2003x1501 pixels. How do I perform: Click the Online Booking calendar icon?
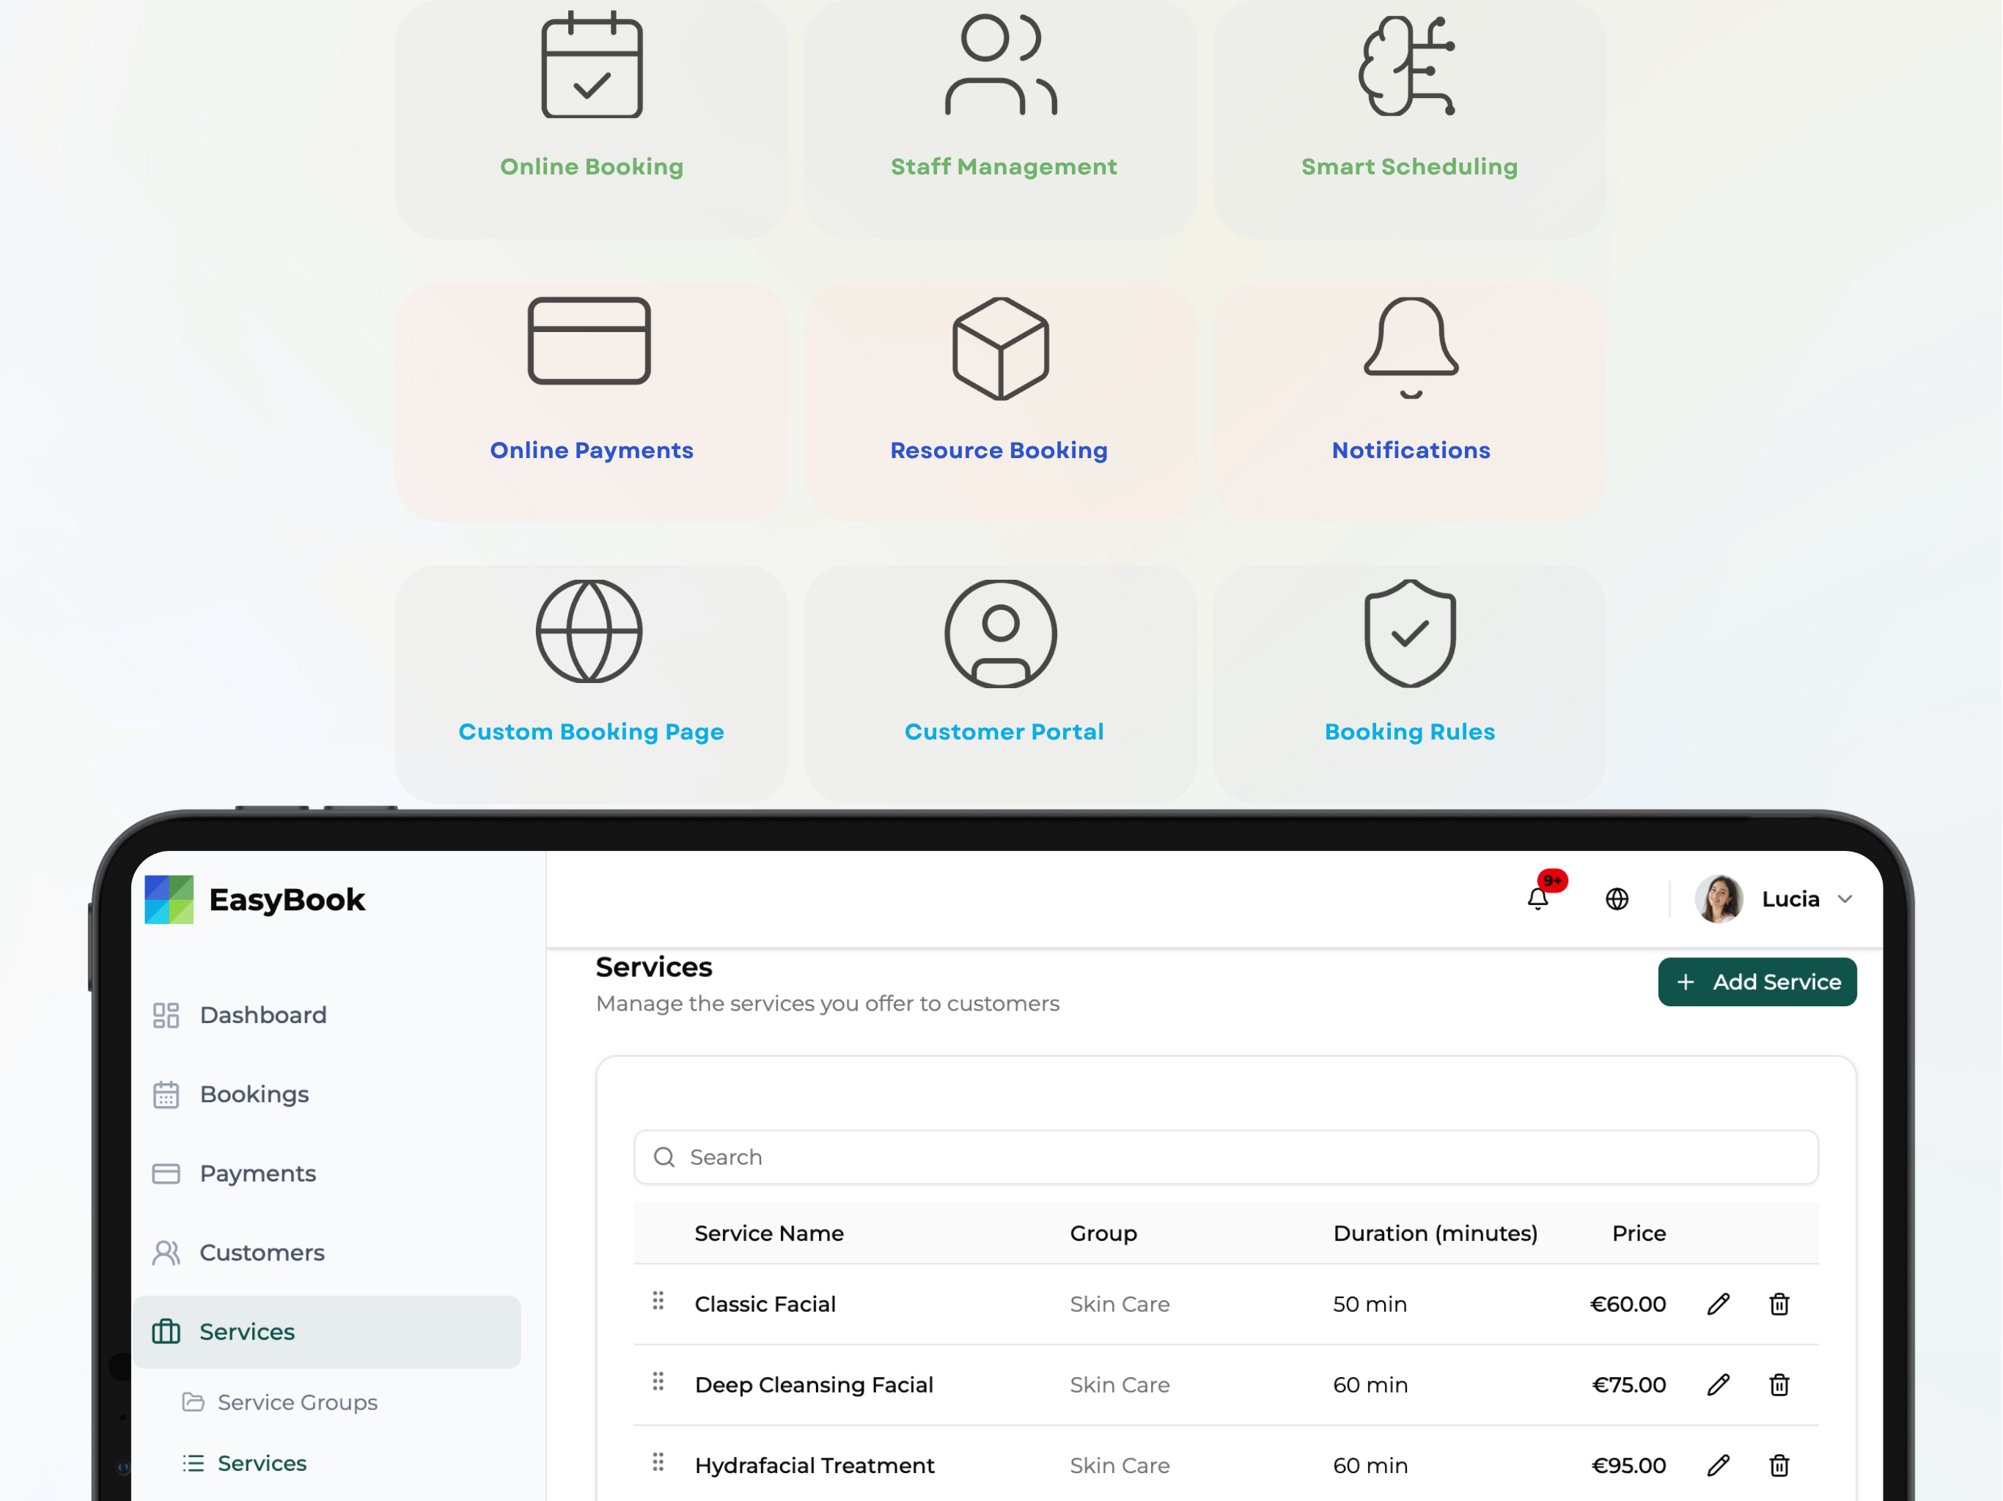pos(592,64)
